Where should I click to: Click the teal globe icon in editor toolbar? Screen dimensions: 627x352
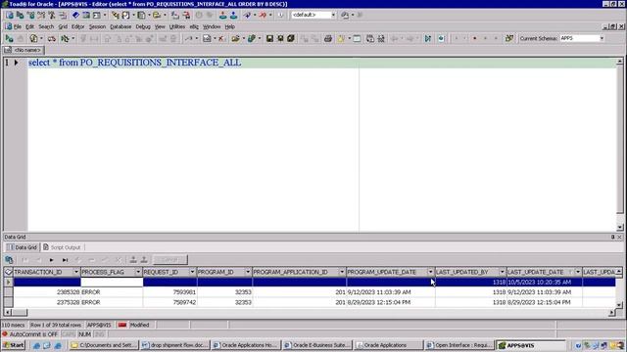pos(441,38)
